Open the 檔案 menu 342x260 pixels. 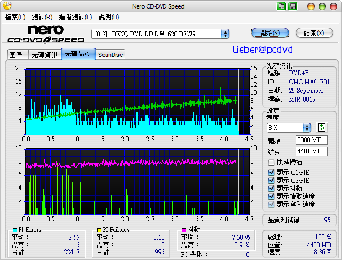(15, 17)
